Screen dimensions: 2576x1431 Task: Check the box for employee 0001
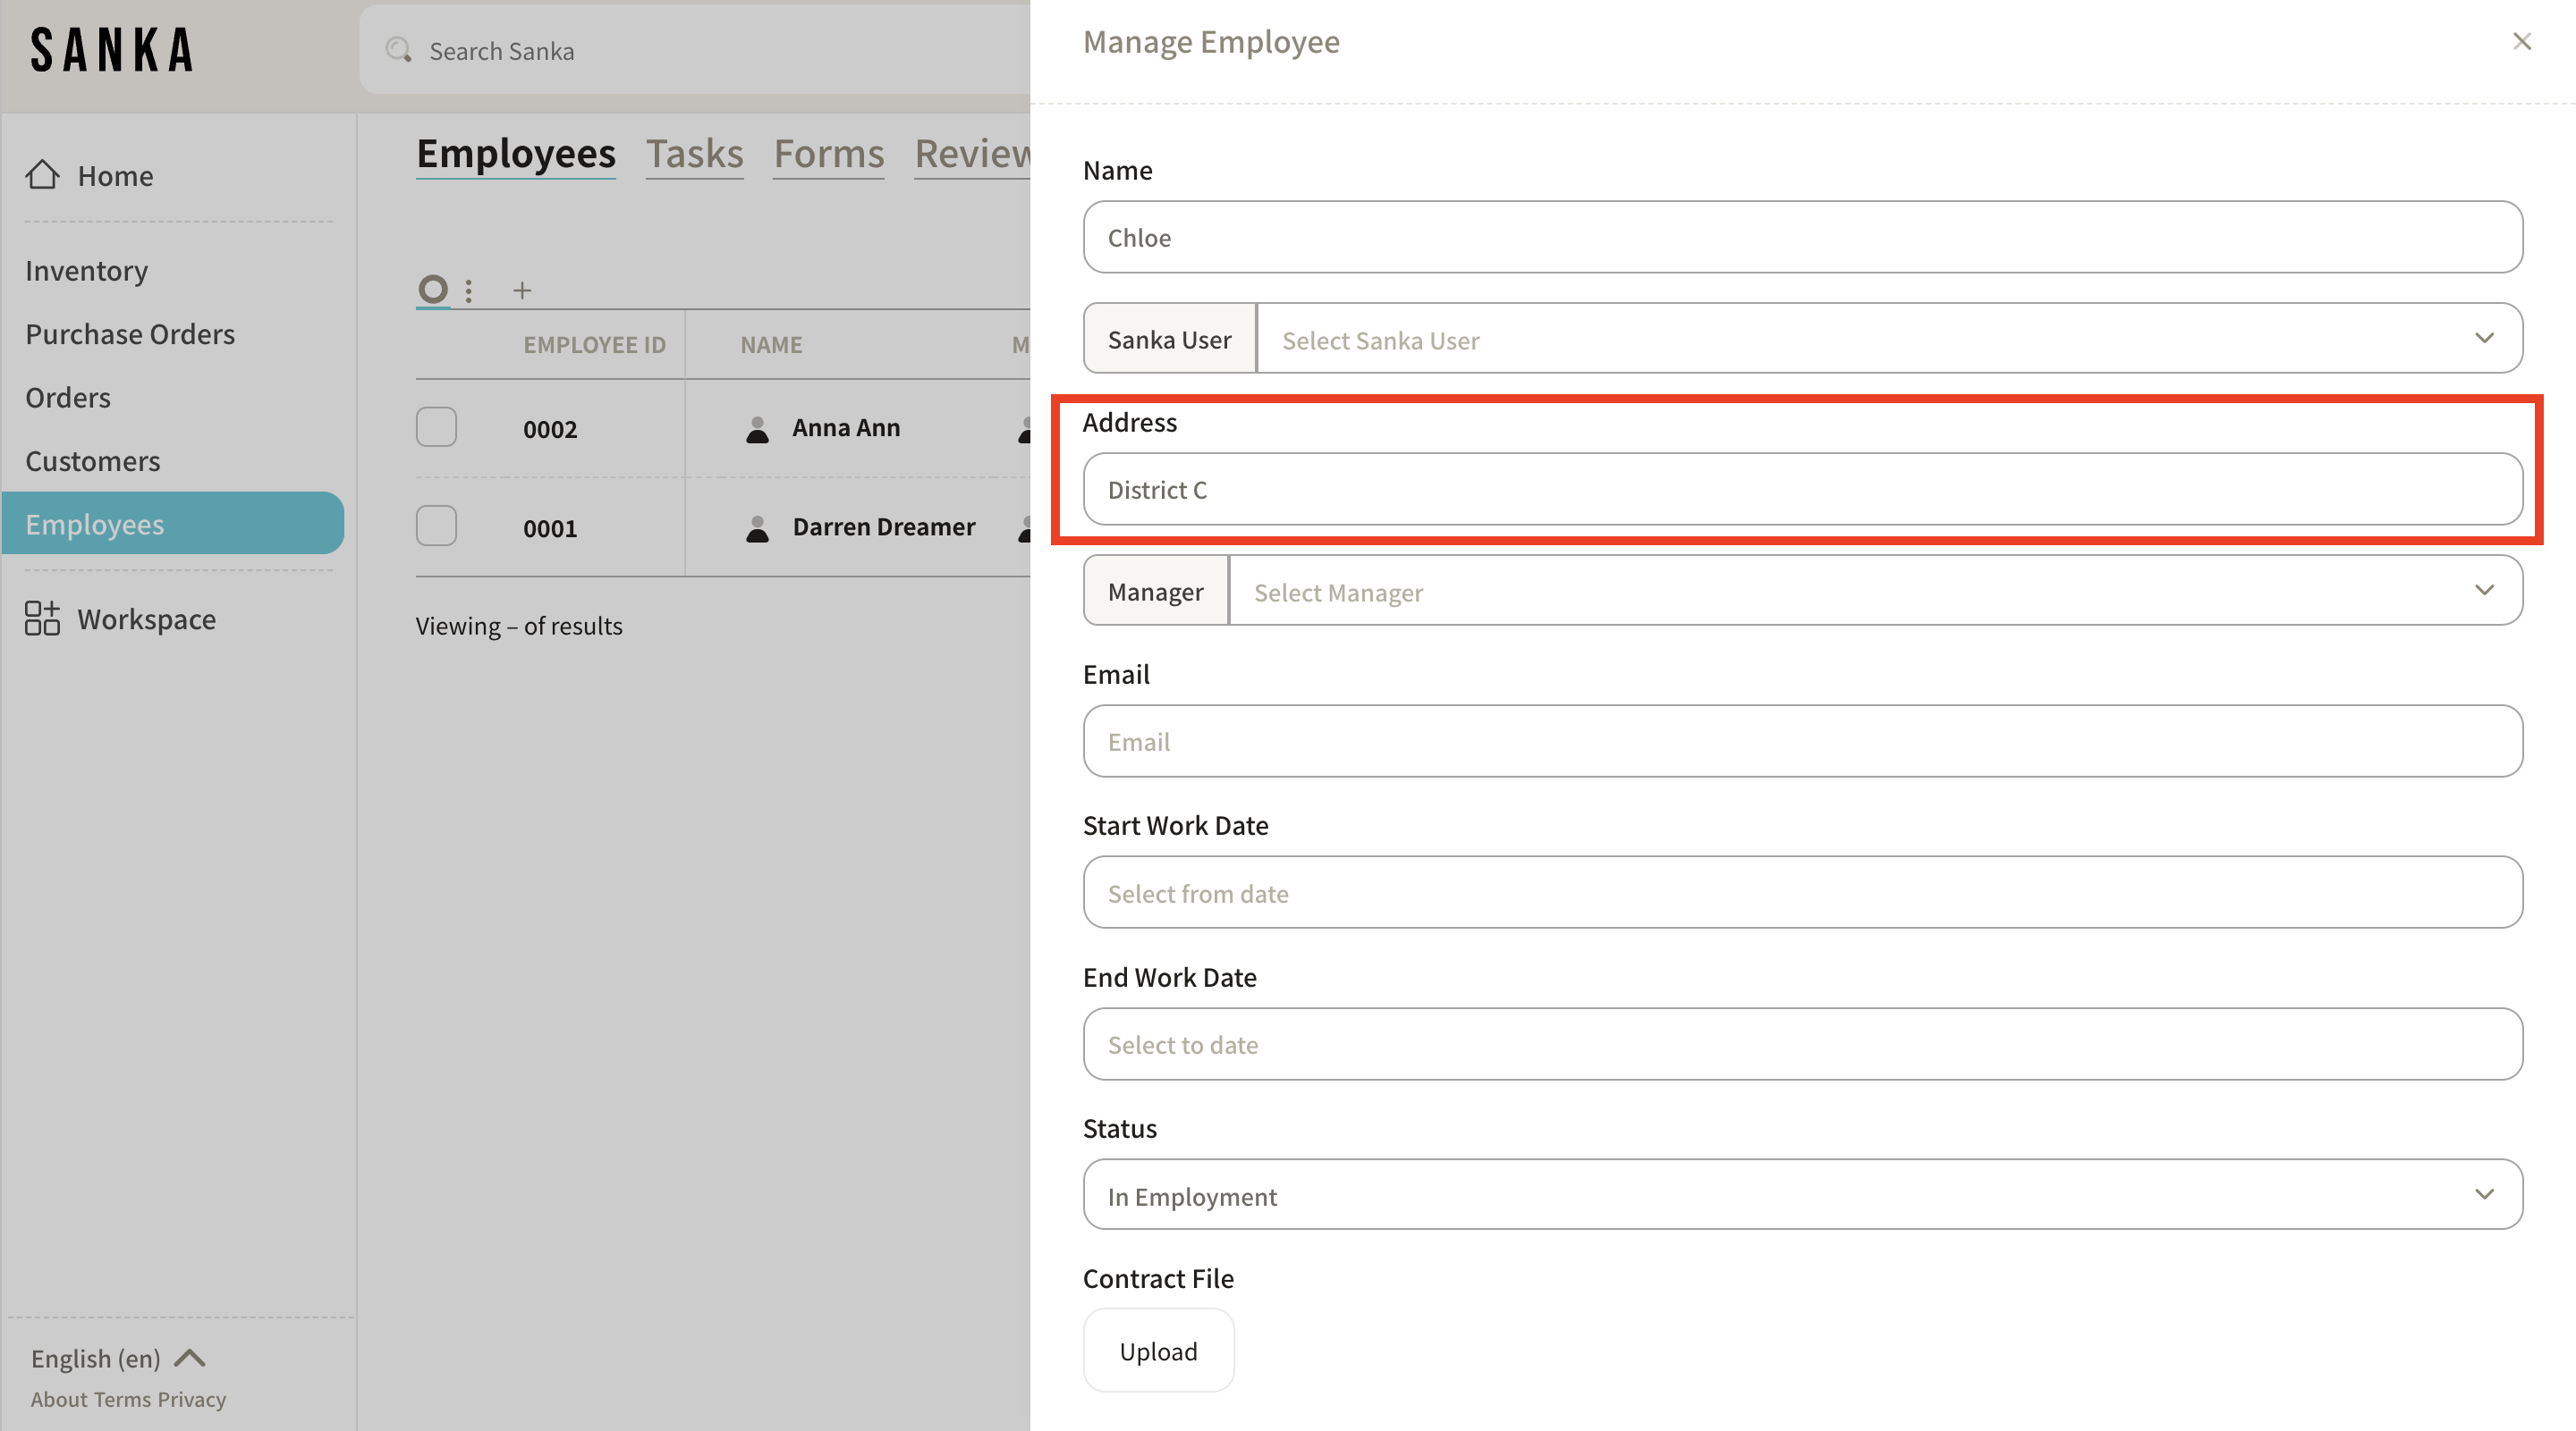pyautogui.click(x=436, y=526)
